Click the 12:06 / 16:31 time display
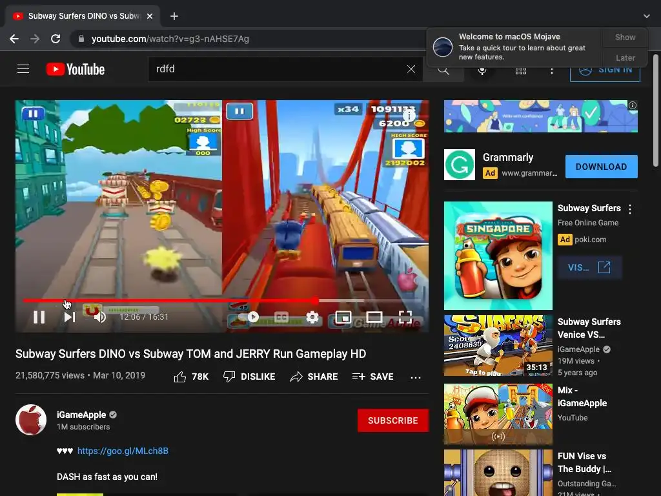 coord(144,316)
